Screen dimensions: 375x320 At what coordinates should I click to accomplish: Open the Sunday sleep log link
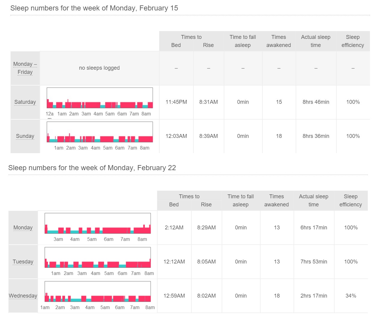click(x=25, y=136)
